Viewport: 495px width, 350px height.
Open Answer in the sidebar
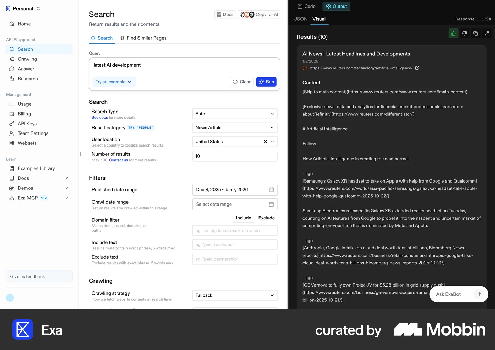pos(39,69)
